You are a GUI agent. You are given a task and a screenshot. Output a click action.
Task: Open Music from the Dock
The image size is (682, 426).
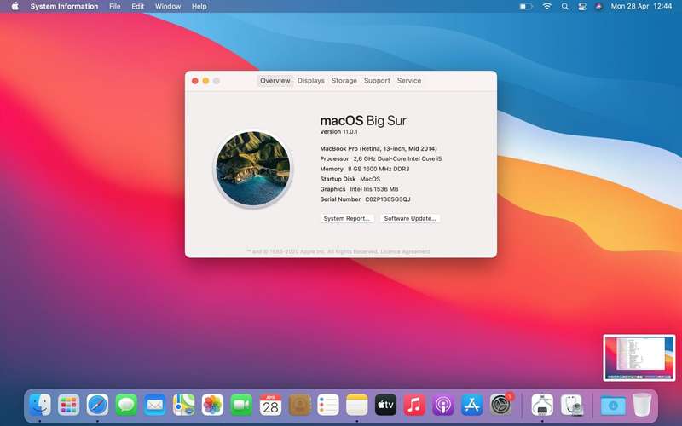[414, 406]
